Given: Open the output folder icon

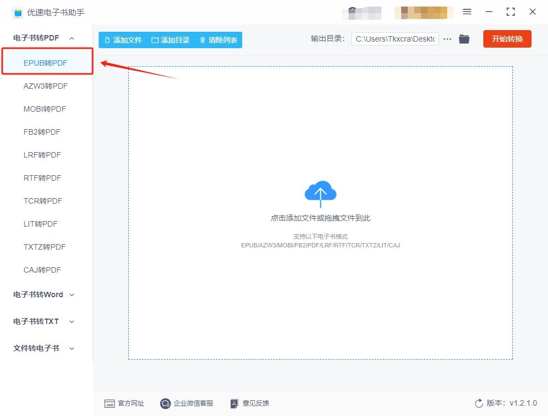Looking at the screenshot, I should [x=464, y=39].
